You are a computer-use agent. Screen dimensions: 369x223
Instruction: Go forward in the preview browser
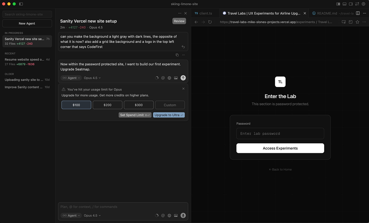[203, 22]
